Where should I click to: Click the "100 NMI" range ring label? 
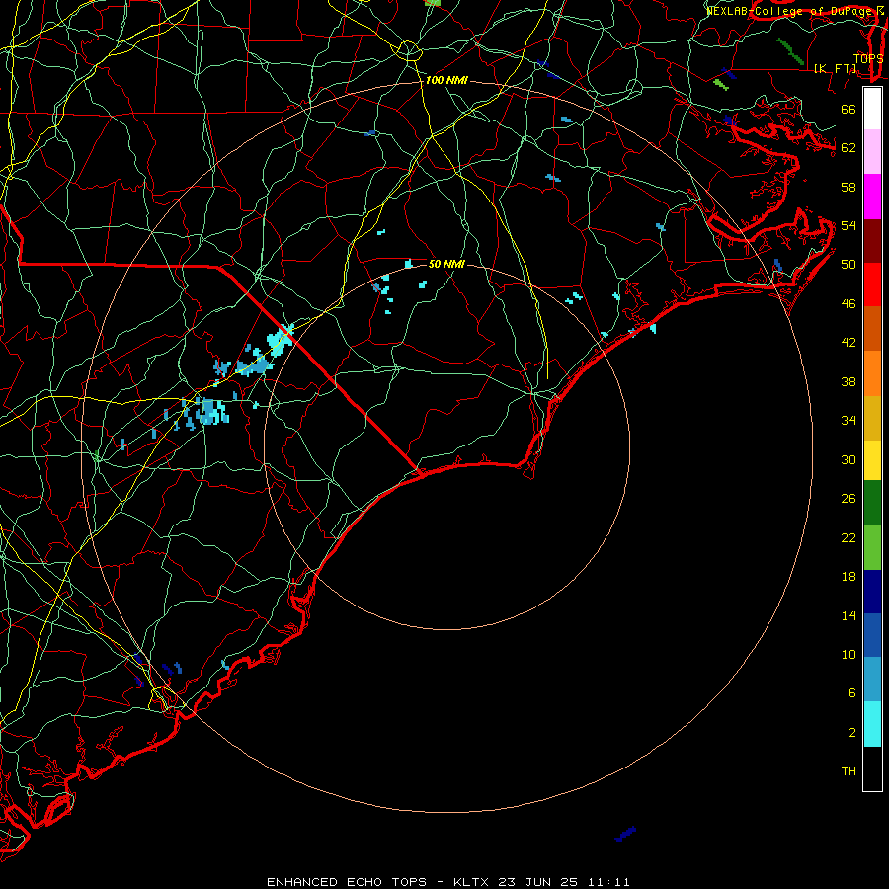[446, 81]
